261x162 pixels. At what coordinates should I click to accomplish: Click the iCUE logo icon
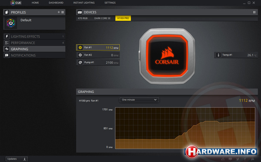[16, 3]
